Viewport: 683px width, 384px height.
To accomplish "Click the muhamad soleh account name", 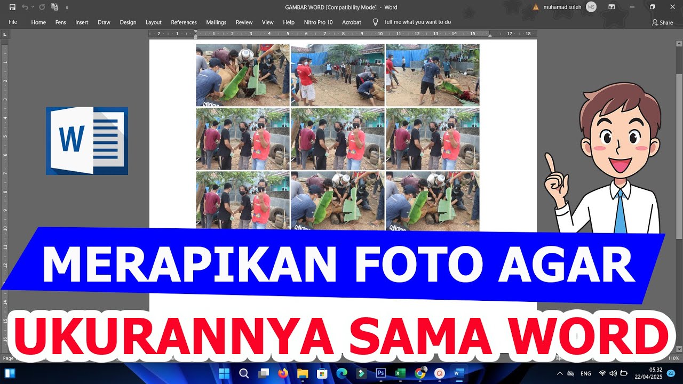I will [562, 7].
